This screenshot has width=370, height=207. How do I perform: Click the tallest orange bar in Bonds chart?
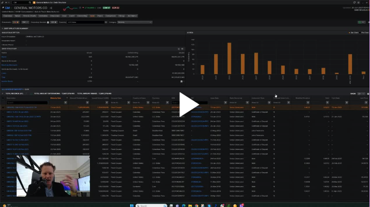(229, 59)
